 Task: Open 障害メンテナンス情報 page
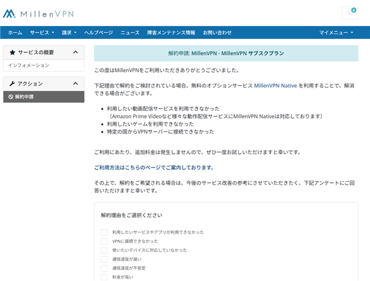[x=171, y=33]
